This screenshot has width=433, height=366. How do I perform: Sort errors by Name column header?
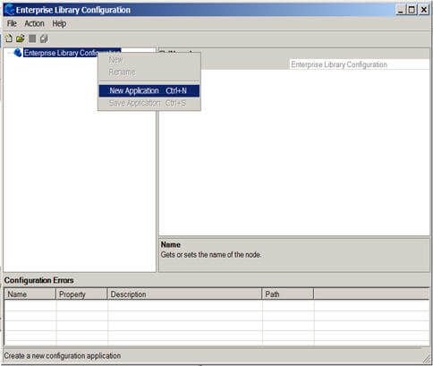30,294
